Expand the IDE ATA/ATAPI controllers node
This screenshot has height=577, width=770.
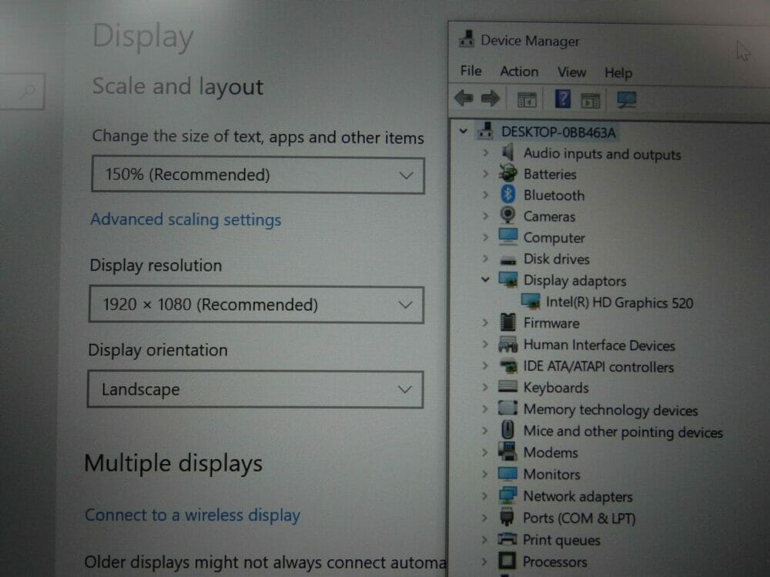(x=485, y=365)
